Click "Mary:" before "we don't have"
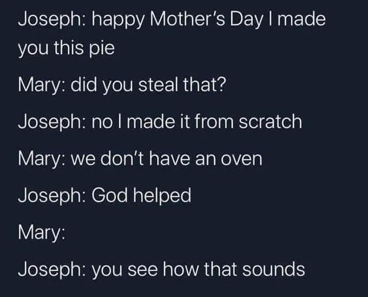 [x=42, y=159]
